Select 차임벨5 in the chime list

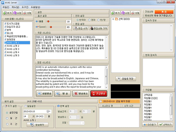coord(148,111)
